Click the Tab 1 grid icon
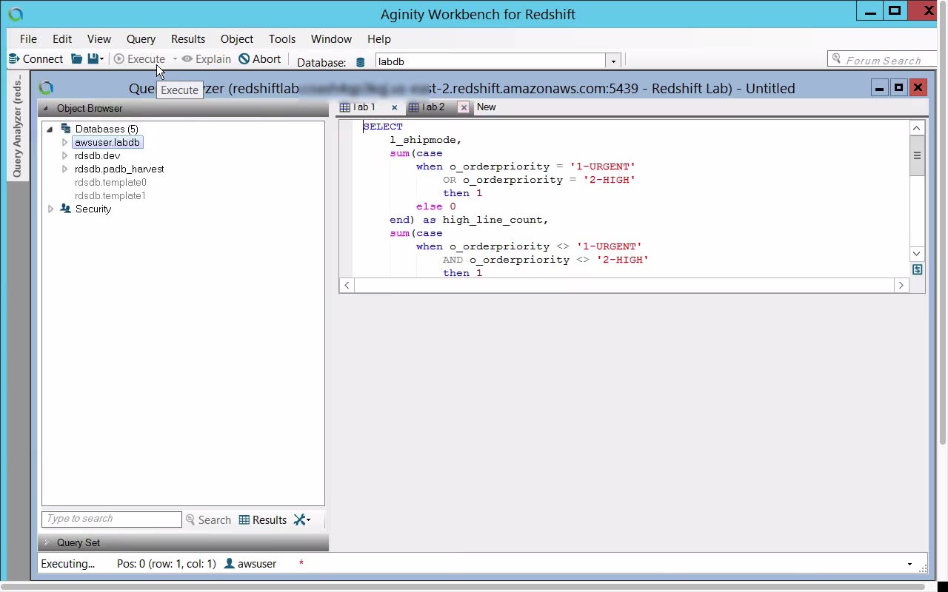The height and width of the screenshot is (592, 948). [344, 107]
